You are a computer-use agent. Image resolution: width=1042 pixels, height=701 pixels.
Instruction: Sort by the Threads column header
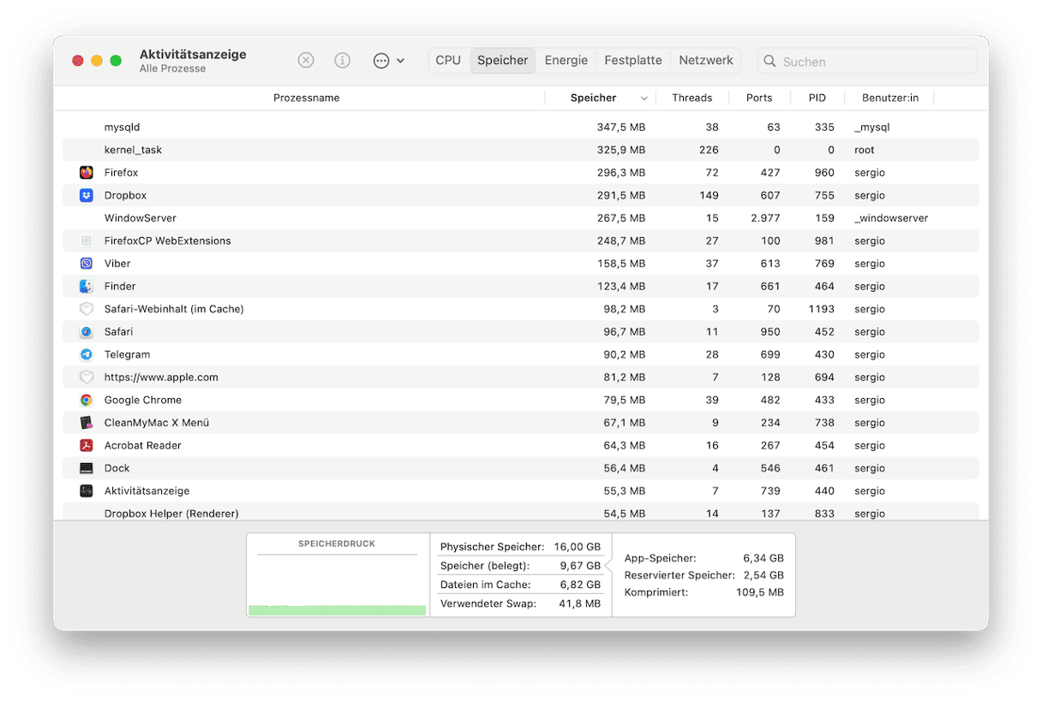[x=692, y=98]
